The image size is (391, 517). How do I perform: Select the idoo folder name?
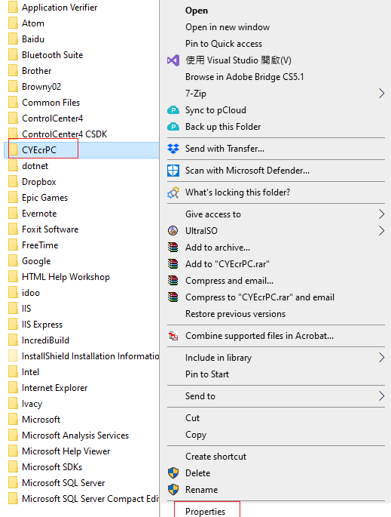point(31,292)
